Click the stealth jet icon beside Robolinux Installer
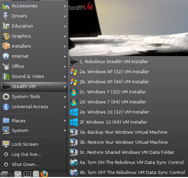 click(74, 62)
